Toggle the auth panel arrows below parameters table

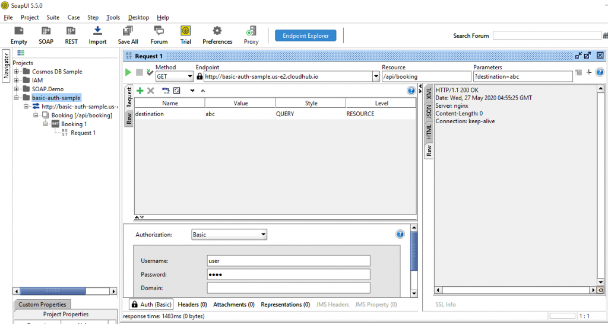point(139,217)
